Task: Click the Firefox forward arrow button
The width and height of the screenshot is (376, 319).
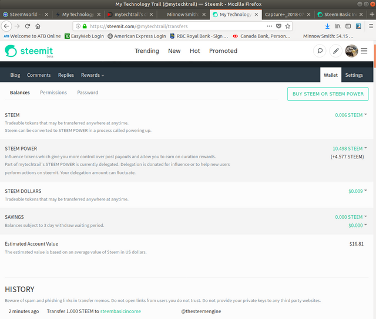Action: (x=17, y=26)
